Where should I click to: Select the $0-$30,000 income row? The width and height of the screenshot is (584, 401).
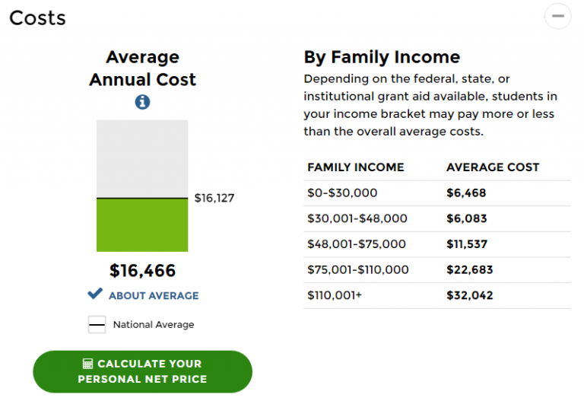click(437, 193)
